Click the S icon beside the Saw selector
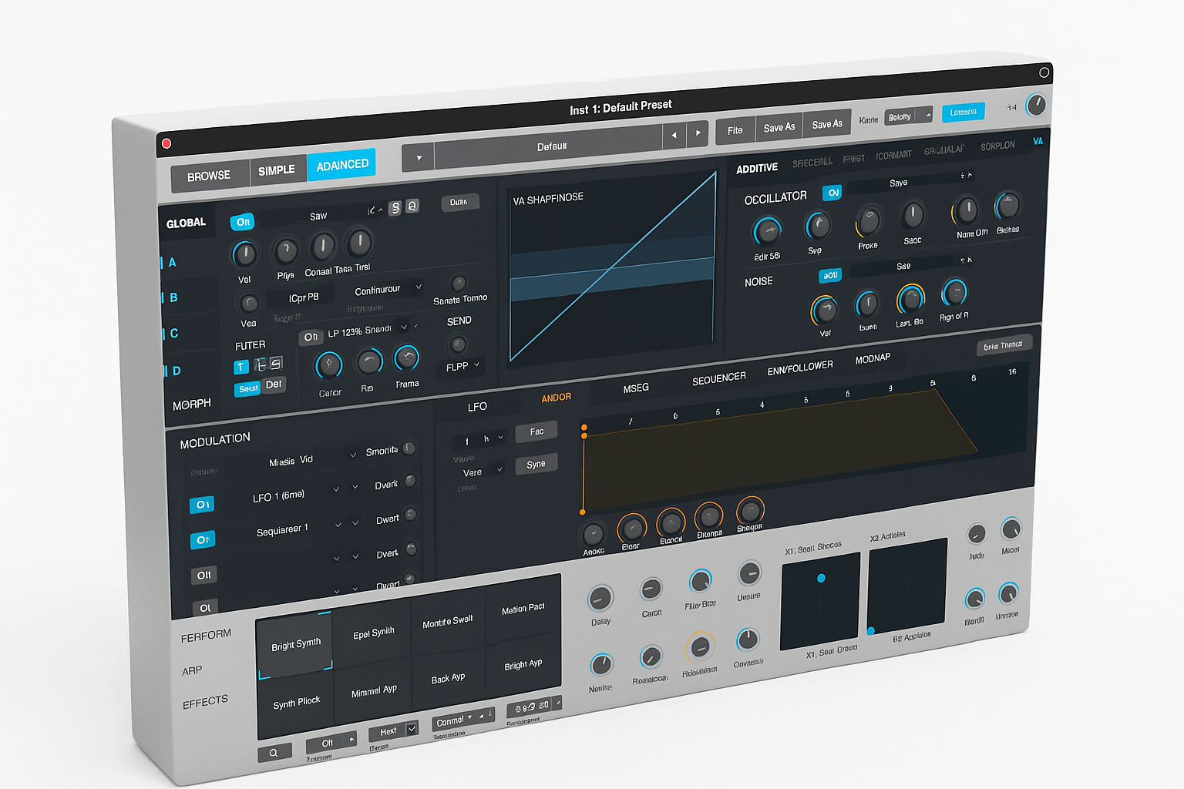1184x789 pixels. pyautogui.click(x=395, y=207)
